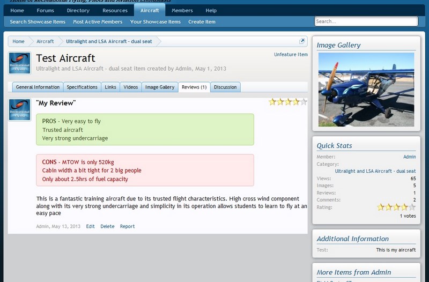Click the Views count 65
429x282 pixels.
(x=413, y=179)
